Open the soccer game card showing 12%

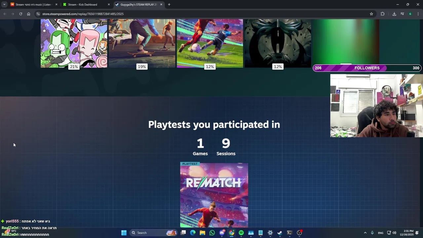(x=210, y=43)
